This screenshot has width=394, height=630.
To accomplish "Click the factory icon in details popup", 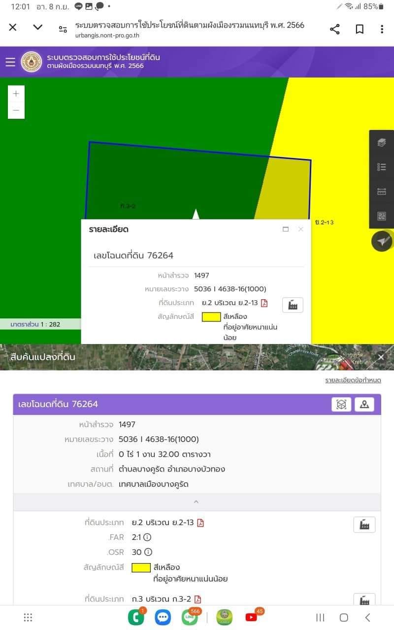I will click(293, 305).
